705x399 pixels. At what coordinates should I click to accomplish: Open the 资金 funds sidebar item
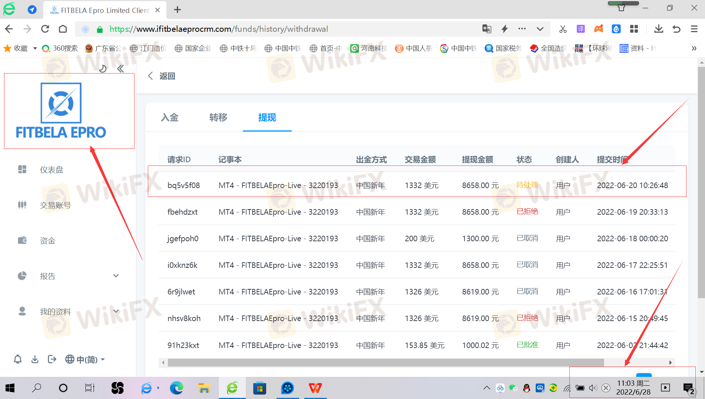tap(47, 241)
